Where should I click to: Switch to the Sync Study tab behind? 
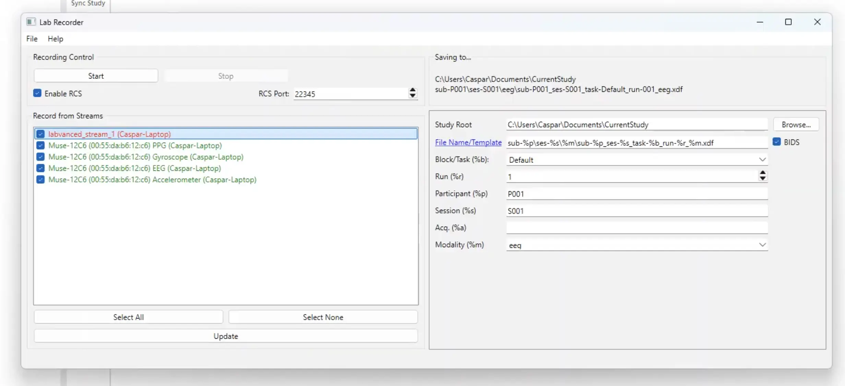[88, 3]
